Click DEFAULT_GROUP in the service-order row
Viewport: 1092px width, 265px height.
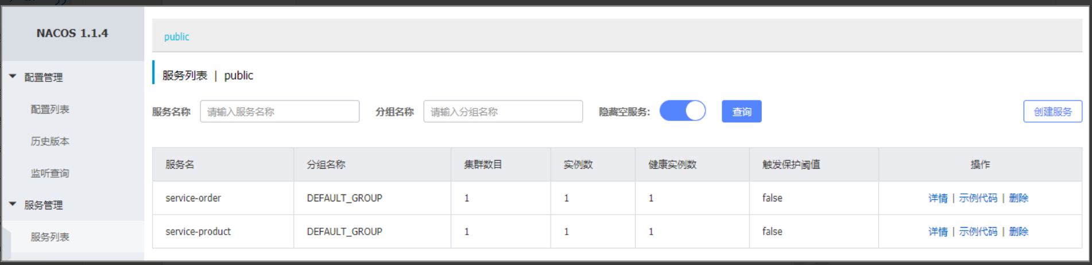[x=344, y=198]
